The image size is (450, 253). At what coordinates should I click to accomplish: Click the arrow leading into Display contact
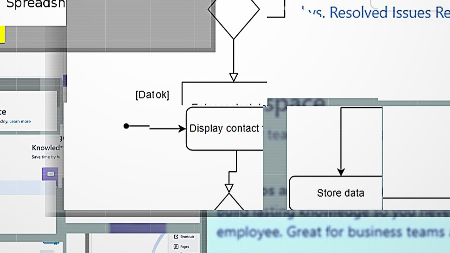click(x=167, y=129)
